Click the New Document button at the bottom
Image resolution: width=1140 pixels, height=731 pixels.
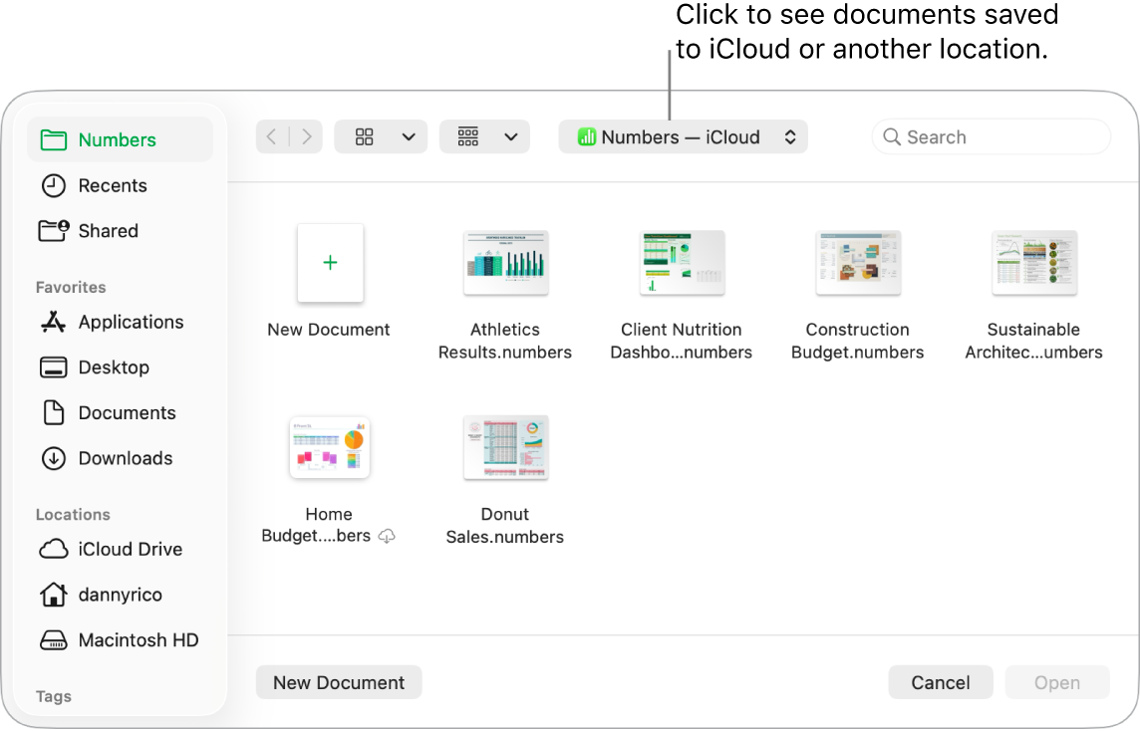[x=339, y=682]
